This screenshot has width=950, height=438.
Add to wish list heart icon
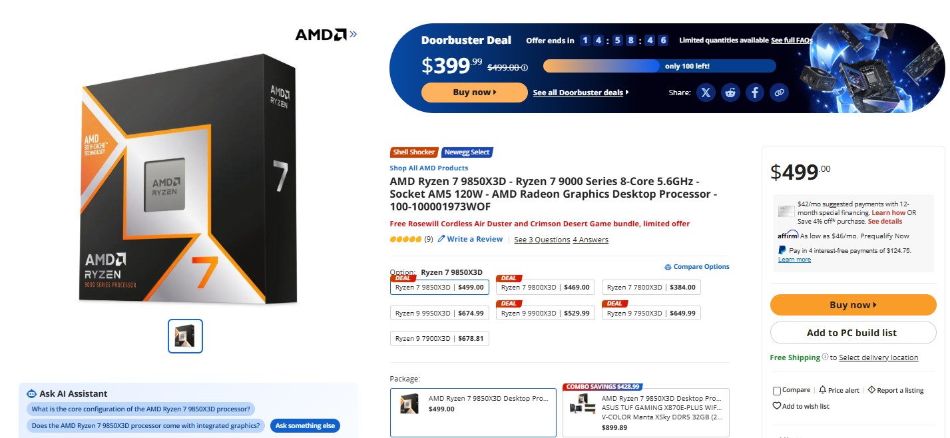tap(776, 406)
